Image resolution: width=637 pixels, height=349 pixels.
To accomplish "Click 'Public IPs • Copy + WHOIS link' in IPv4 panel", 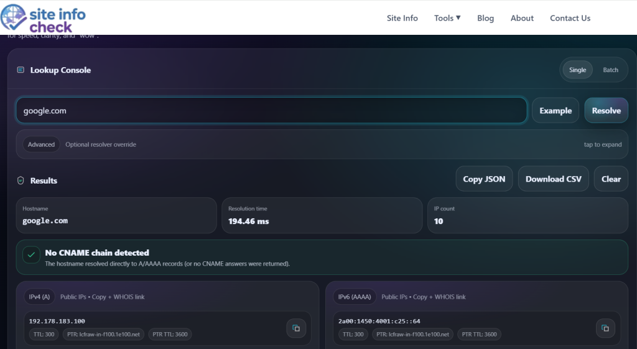I will (x=103, y=297).
